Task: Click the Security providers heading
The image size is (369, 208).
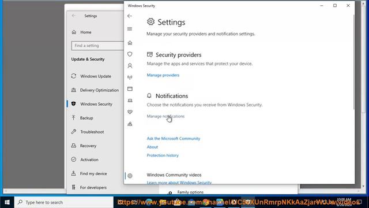Action: tap(179, 55)
